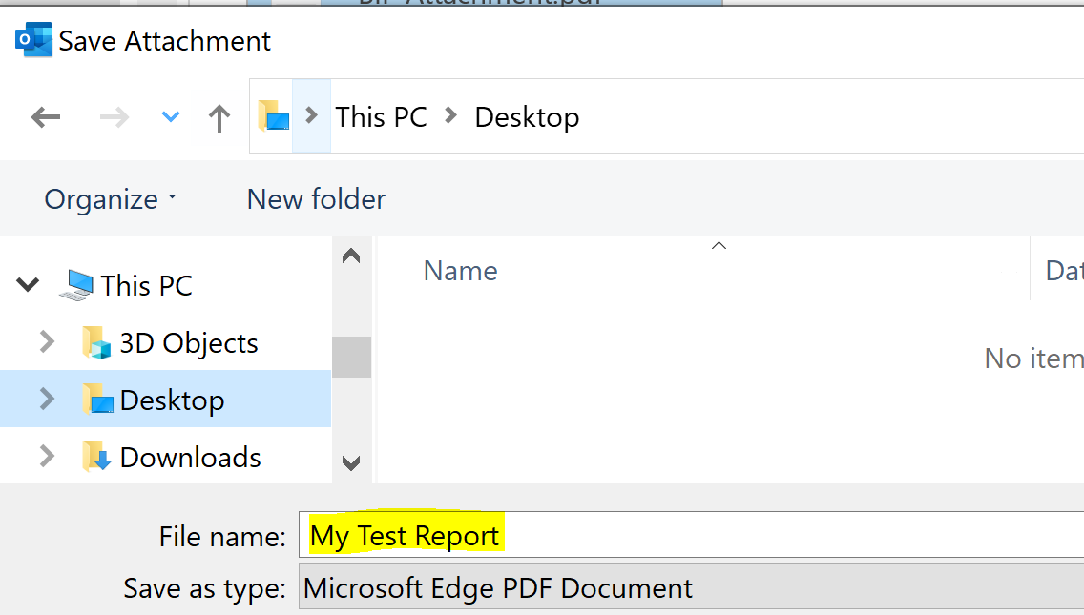This screenshot has width=1084, height=615.
Task: Click the sidebar scrollbar down arrow
Action: [351, 464]
